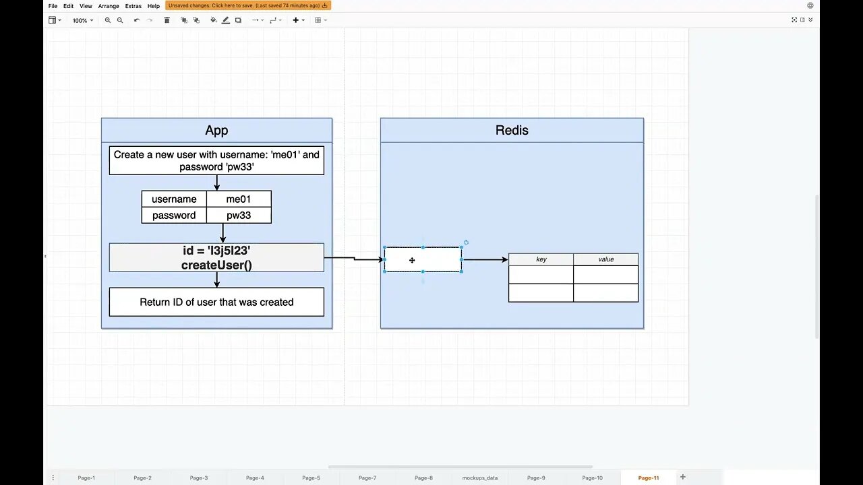
Task: Click the rotate handle of selected shape
Action: 466,243
